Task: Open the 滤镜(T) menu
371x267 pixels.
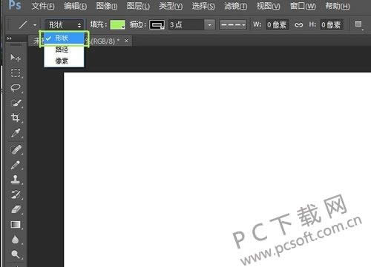Action: coord(236,6)
